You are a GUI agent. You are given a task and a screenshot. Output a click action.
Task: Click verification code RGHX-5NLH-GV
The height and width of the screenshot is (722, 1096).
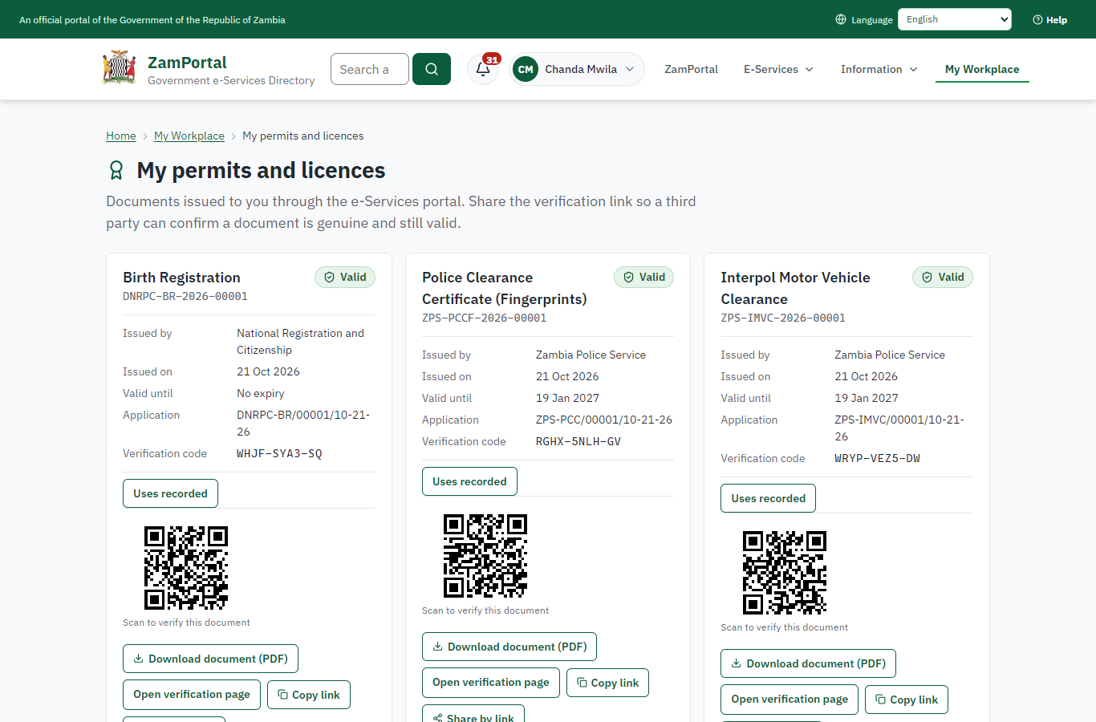[578, 441]
